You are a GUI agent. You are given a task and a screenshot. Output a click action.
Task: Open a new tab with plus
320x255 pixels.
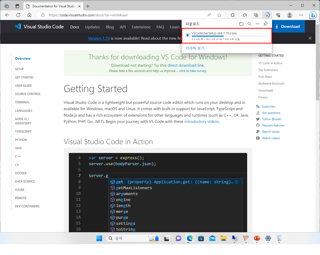click(88, 6)
